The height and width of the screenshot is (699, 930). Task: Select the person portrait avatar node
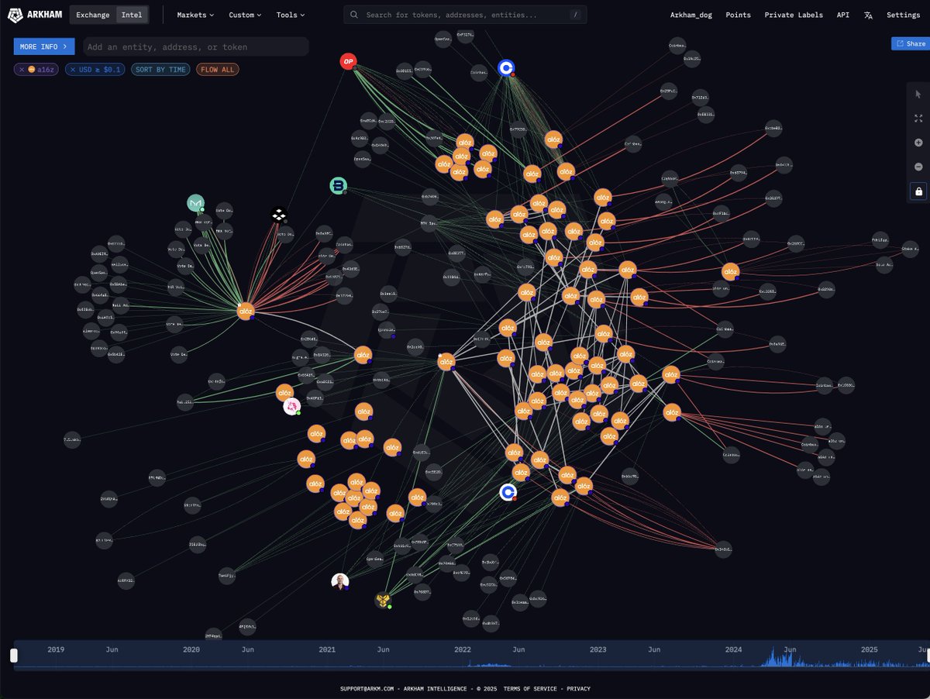339,581
